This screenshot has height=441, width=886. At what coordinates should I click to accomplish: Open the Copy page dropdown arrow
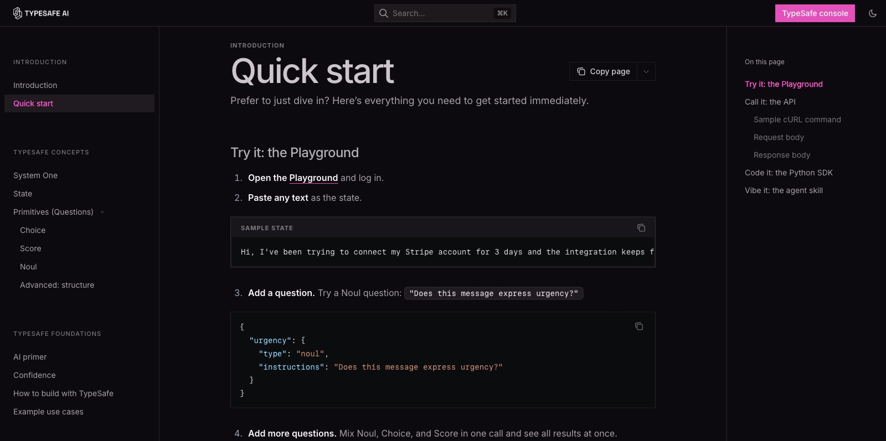(646, 71)
